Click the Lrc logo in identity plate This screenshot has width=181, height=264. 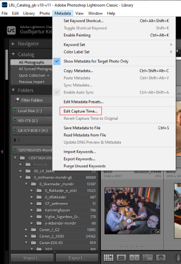point(11,30)
